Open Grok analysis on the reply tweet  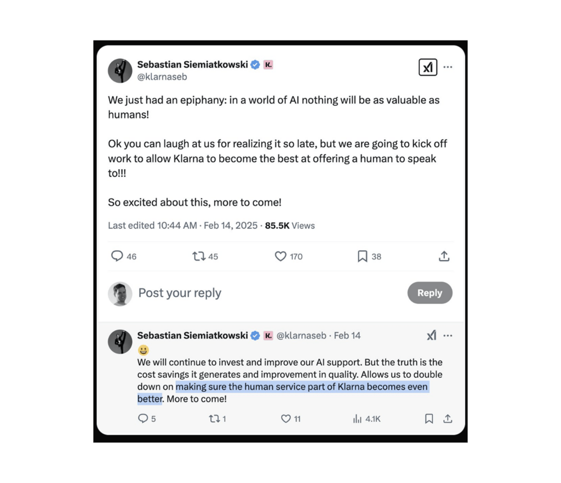pyautogui.click(x=432, y=335)
